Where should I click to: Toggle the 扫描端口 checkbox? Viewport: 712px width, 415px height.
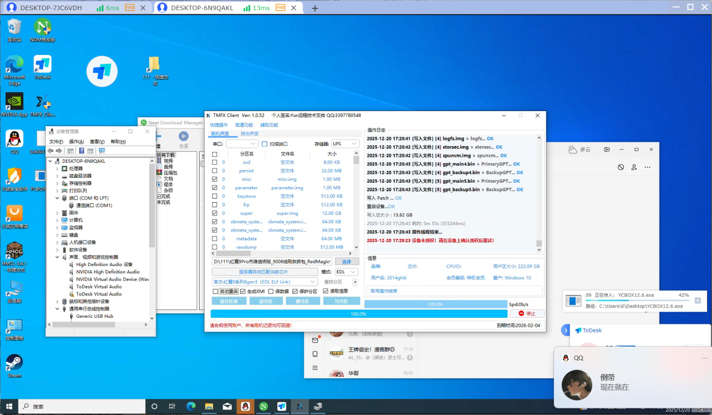click(265, 144)
